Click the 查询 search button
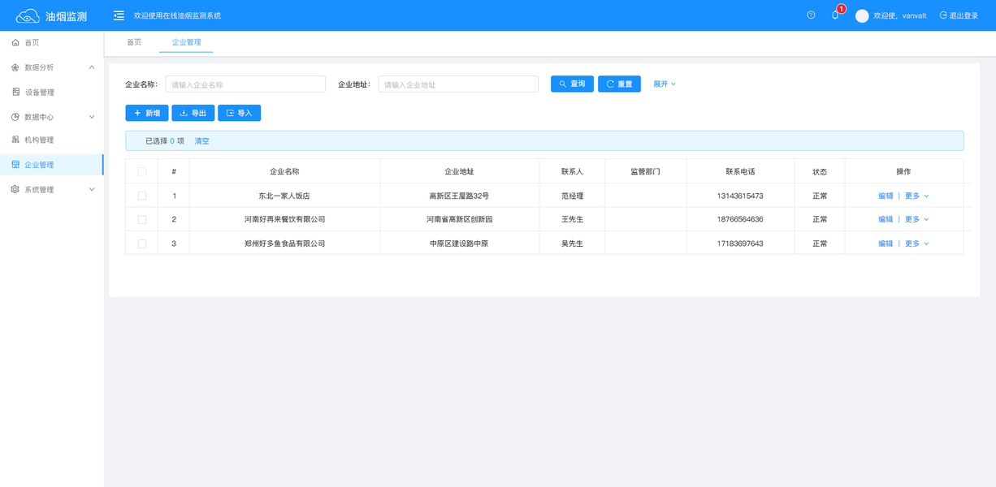This screenshot has height=487, width=996. pos(572,84)
